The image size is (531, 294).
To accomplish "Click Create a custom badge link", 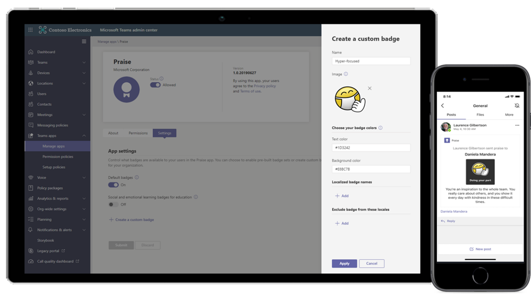I will pyautogui.click(x=131, y=220).
